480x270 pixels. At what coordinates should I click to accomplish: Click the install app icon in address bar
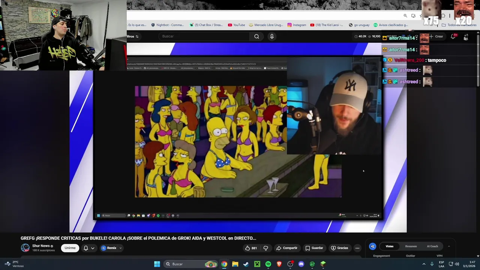[413, 16]
